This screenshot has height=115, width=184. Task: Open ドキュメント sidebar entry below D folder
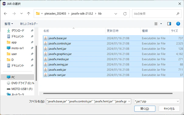pos(18,66)
